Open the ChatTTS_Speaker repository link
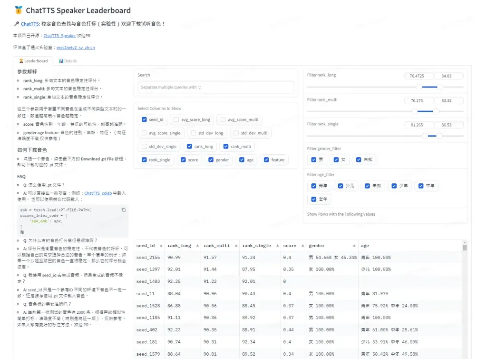The width and height of the screenshot is (487, 359). tap(59, 35)
